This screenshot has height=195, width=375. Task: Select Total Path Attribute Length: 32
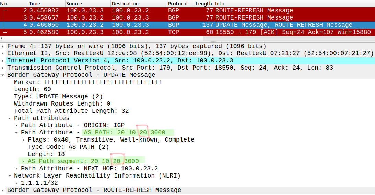click(x=71, y=111)
